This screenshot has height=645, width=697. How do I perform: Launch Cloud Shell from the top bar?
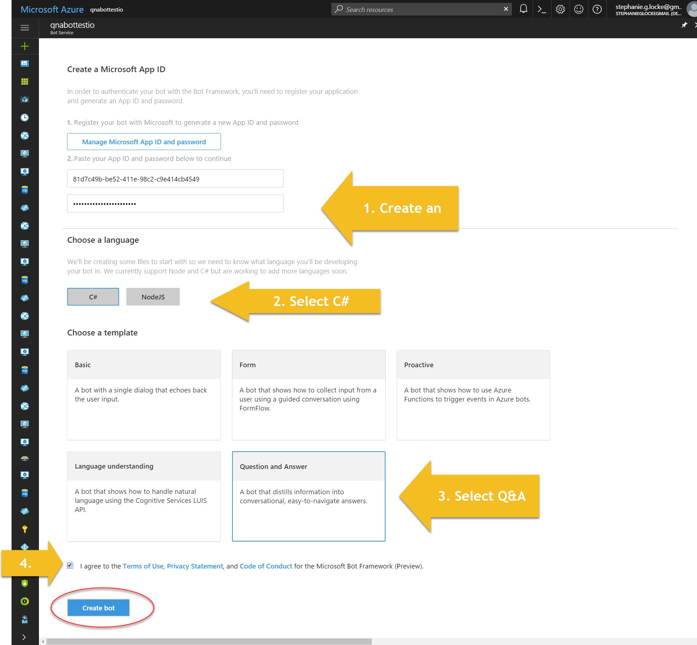tap(542, 9)
